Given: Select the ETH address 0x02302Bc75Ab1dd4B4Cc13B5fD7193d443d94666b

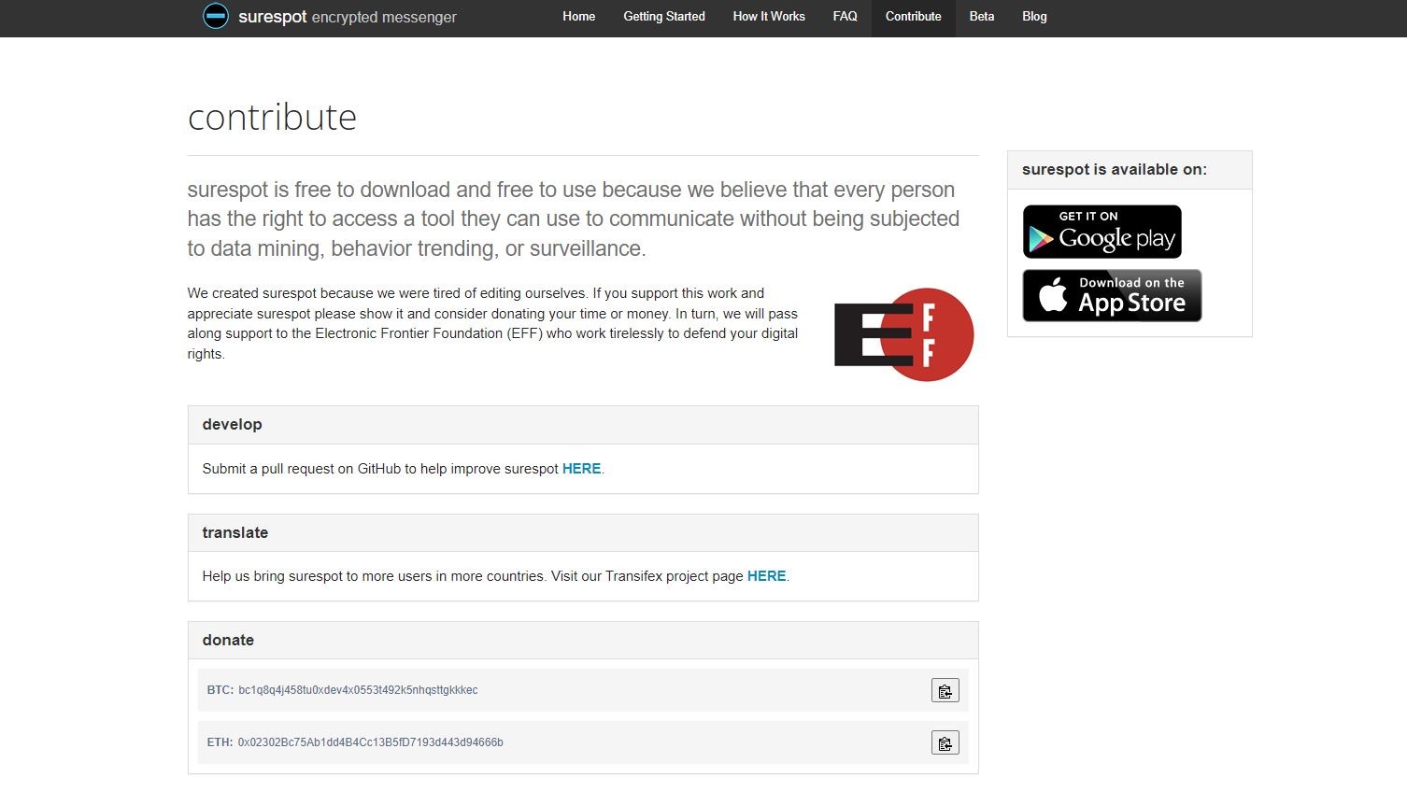Looking at the screenshot, I should 370,742.
